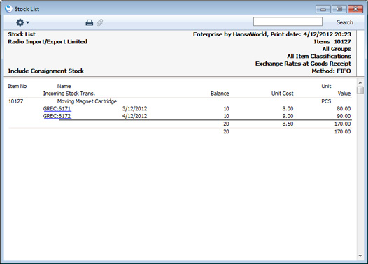Maximize the Stock List window

(x=339, y=9)
